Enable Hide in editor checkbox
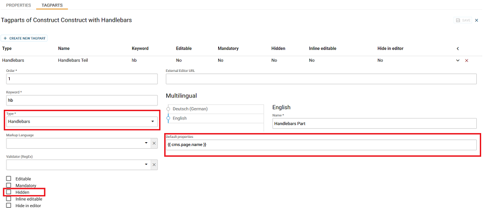 (9, 205)
